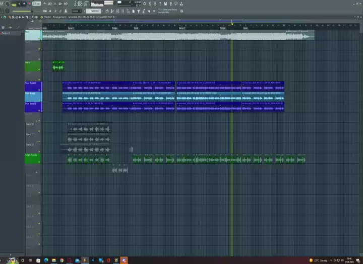This screenshot has width=363, height=264.
Task: Select the playlist Zoom tool
Action: coord(33,17)
